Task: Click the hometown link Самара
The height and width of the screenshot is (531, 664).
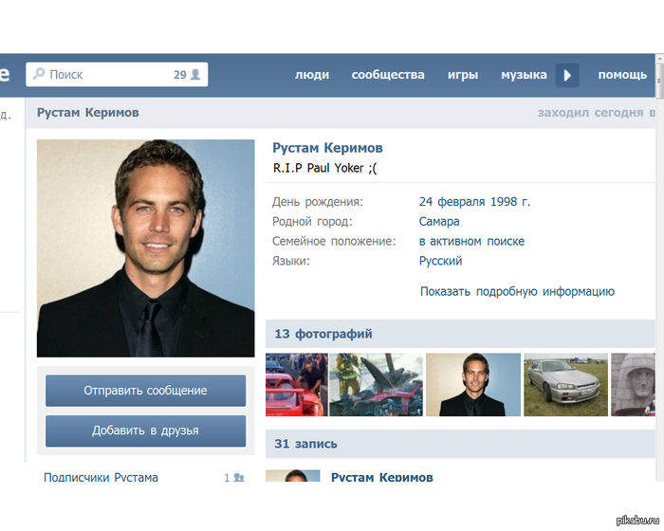Action: pyautogui.click(x=439, y=221)
